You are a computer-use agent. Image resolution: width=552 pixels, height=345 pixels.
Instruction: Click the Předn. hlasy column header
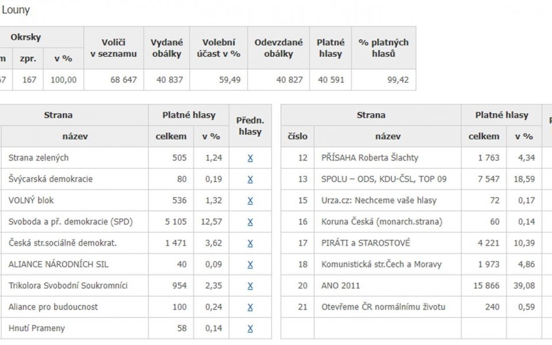click(250, 126)
